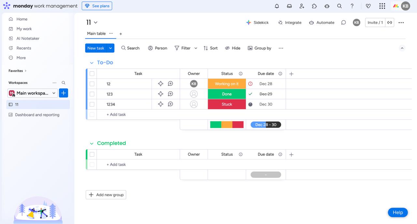Add a column with plus in To-Do group
Screen dimensions: 417x224
(x=291, y=74)
